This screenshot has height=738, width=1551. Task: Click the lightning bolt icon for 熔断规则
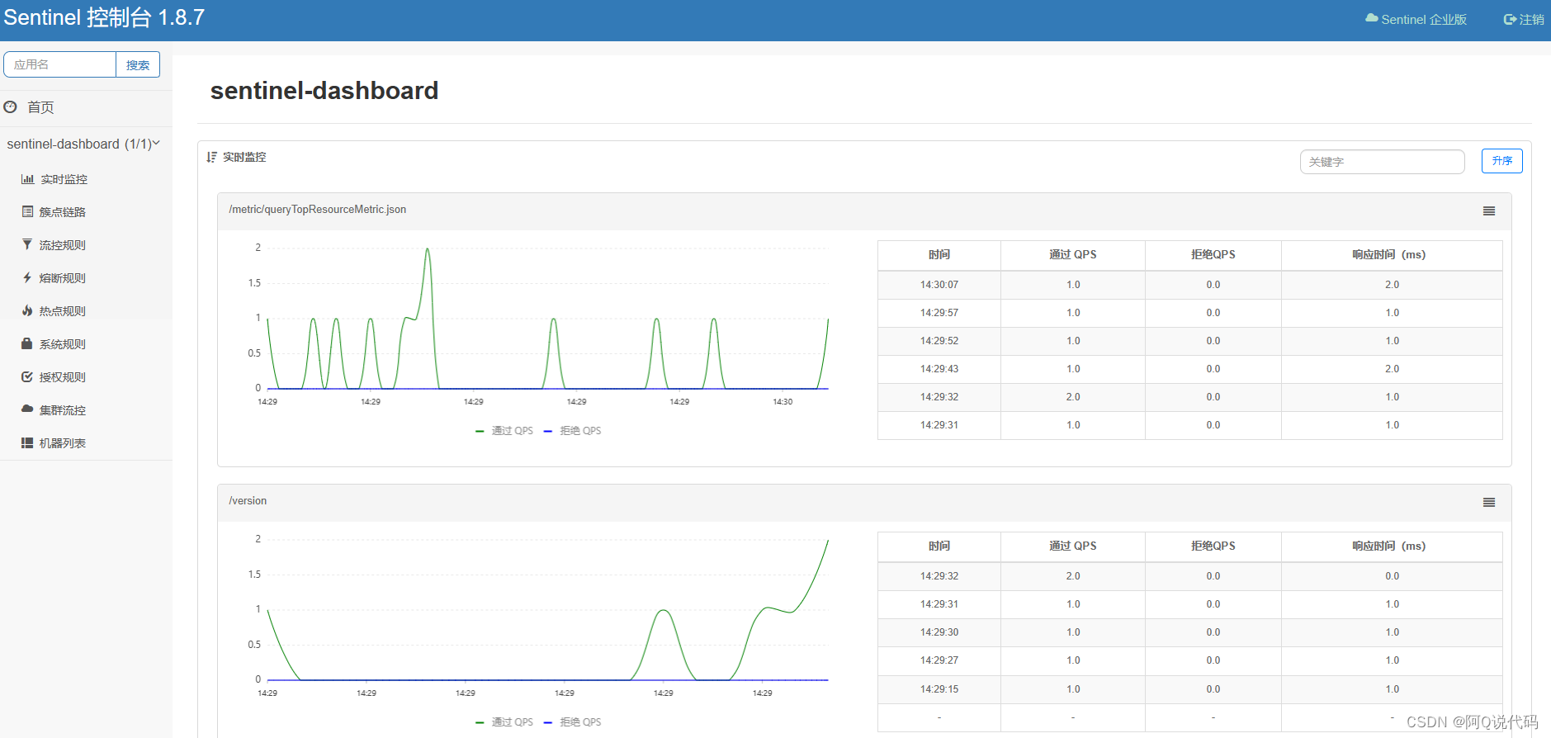(x=27, y=278)
